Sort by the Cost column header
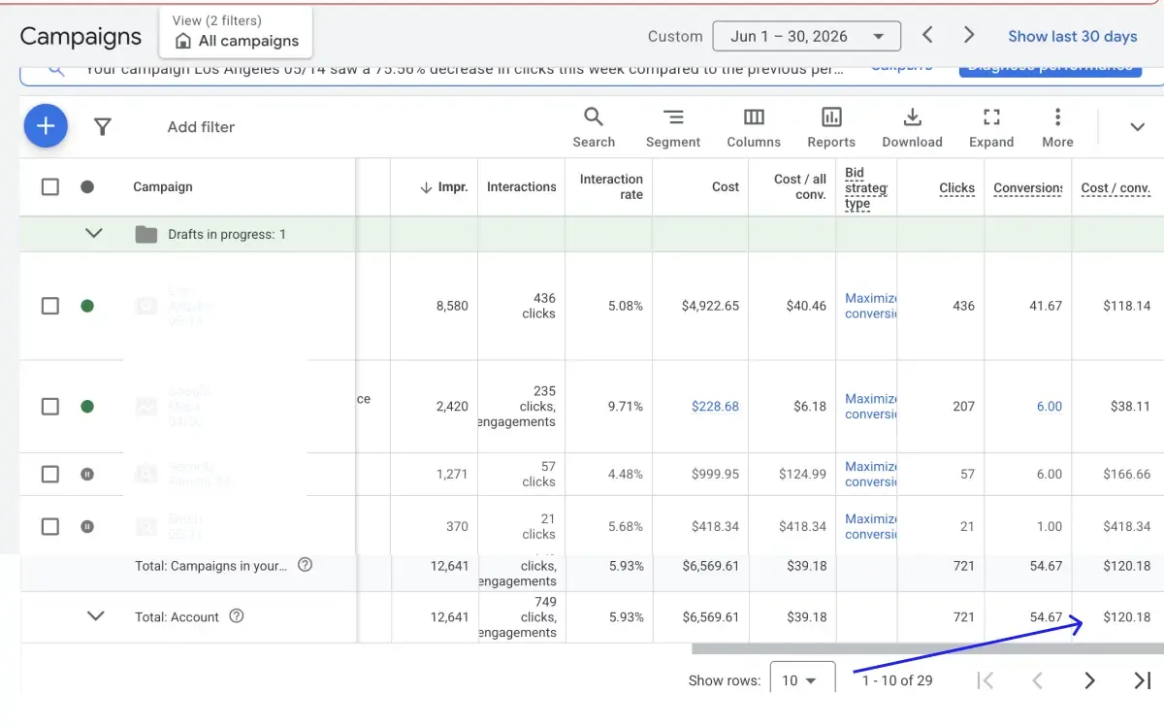Screen dimensions: 1164x728 [x=726, y=187]
